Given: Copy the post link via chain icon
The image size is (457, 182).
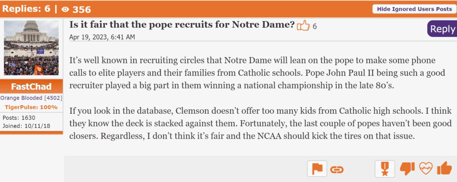Looking at the screenshot, I should (x=337, y=169).
